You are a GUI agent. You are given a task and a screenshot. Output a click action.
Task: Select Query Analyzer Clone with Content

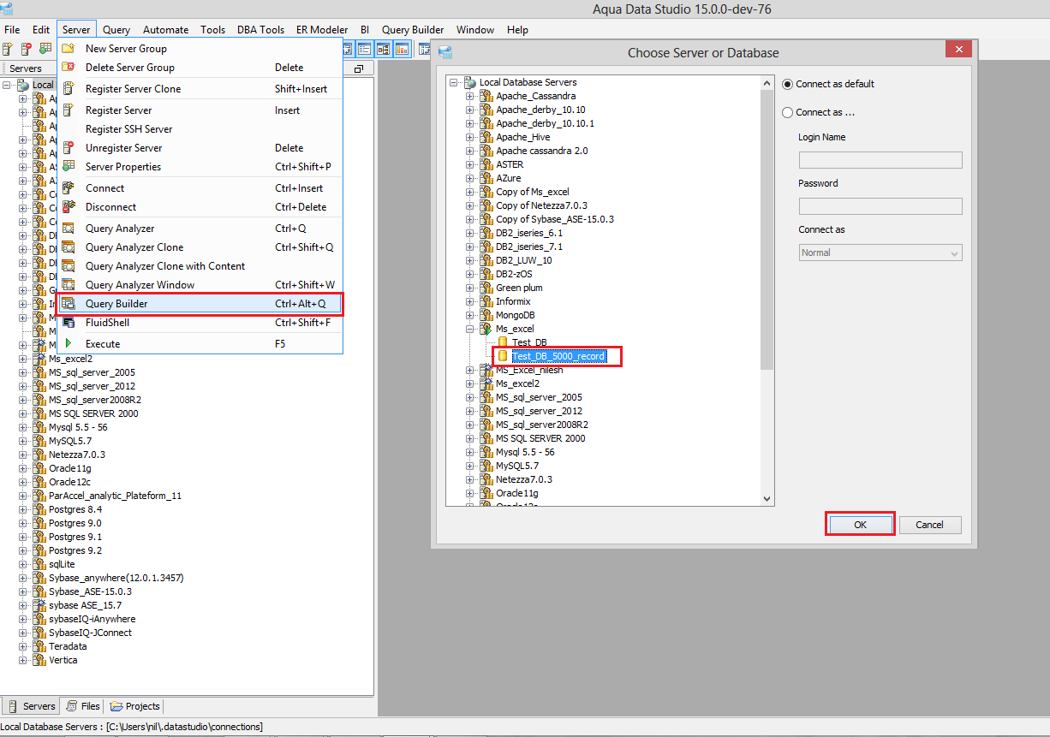[x=200, y=266]
